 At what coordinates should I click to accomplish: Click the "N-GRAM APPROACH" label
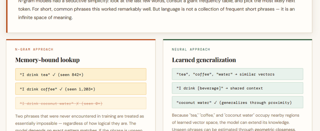click(x=34, y=49)
